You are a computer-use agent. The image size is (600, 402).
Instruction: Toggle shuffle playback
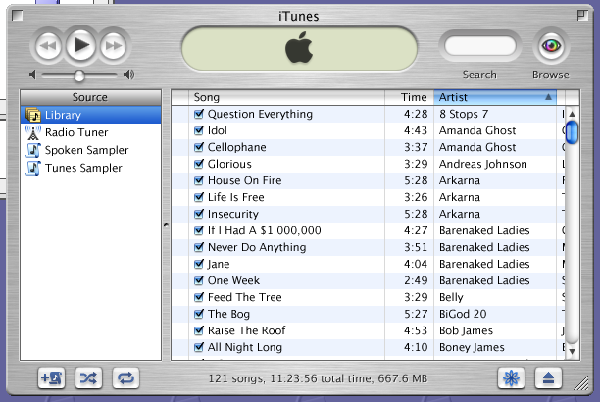87,377
